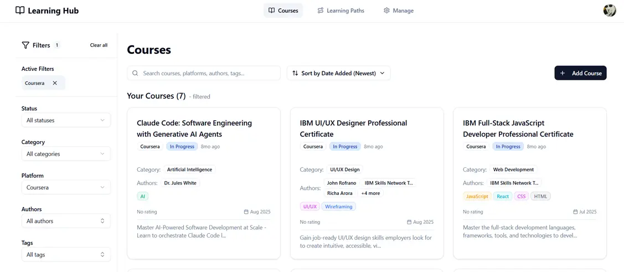Open IBM Full-Stack JavaScript Developer course
The height and width of the screenshot is (272, 624).
click(x=518, y=129)
